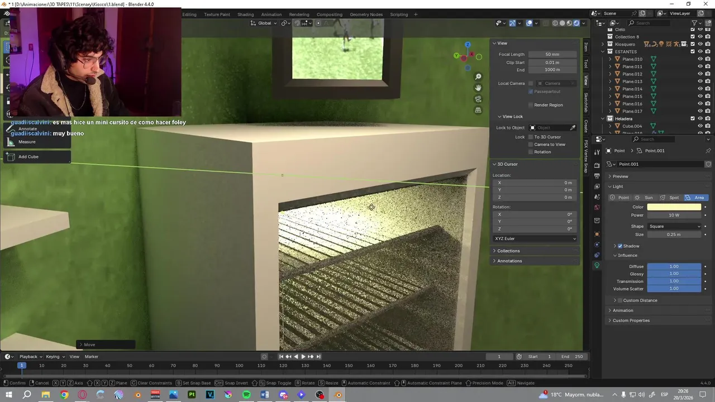Image resolution: width=715 pixels, height=402 pixels.
Task: Toggle pin icon in properties header
Action: tap(708, 151)
